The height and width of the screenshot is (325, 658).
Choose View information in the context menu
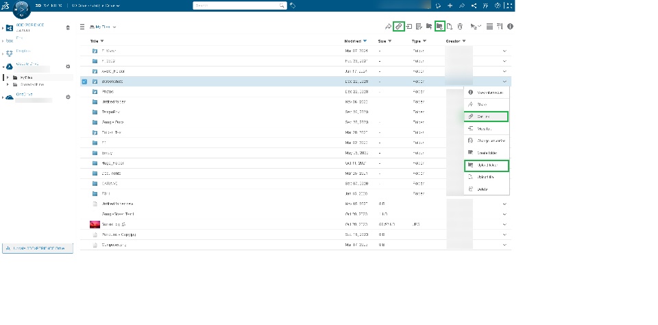(x=487, y=93)
